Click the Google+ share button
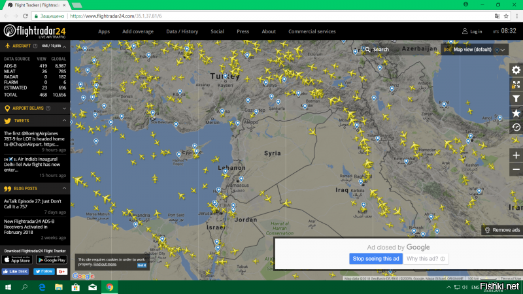Viewport: 523px width, 294px height. (x=61, y=272)
